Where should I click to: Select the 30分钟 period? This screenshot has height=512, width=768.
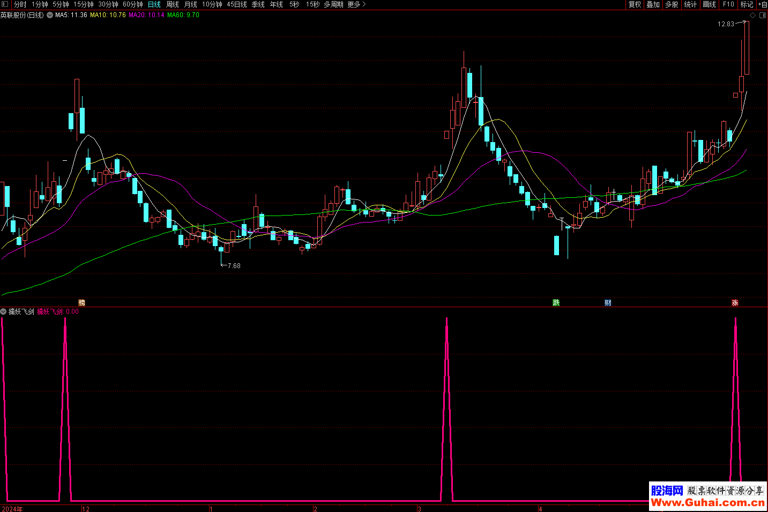click(x=108, y=4)
